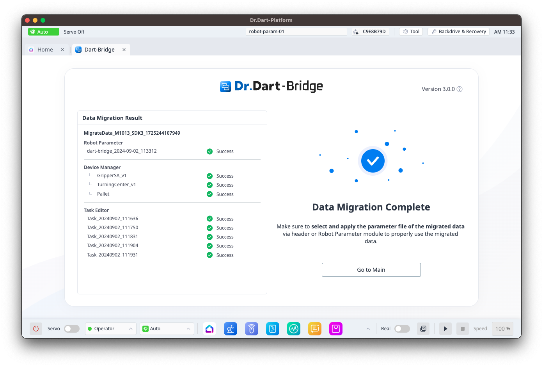Open the teal task document icon in dock
This screenshot has height=367, width=543.
click(273, 329)
